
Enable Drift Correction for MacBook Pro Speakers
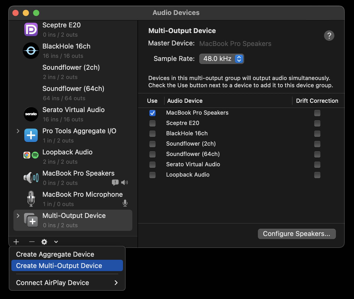[317, 113]
